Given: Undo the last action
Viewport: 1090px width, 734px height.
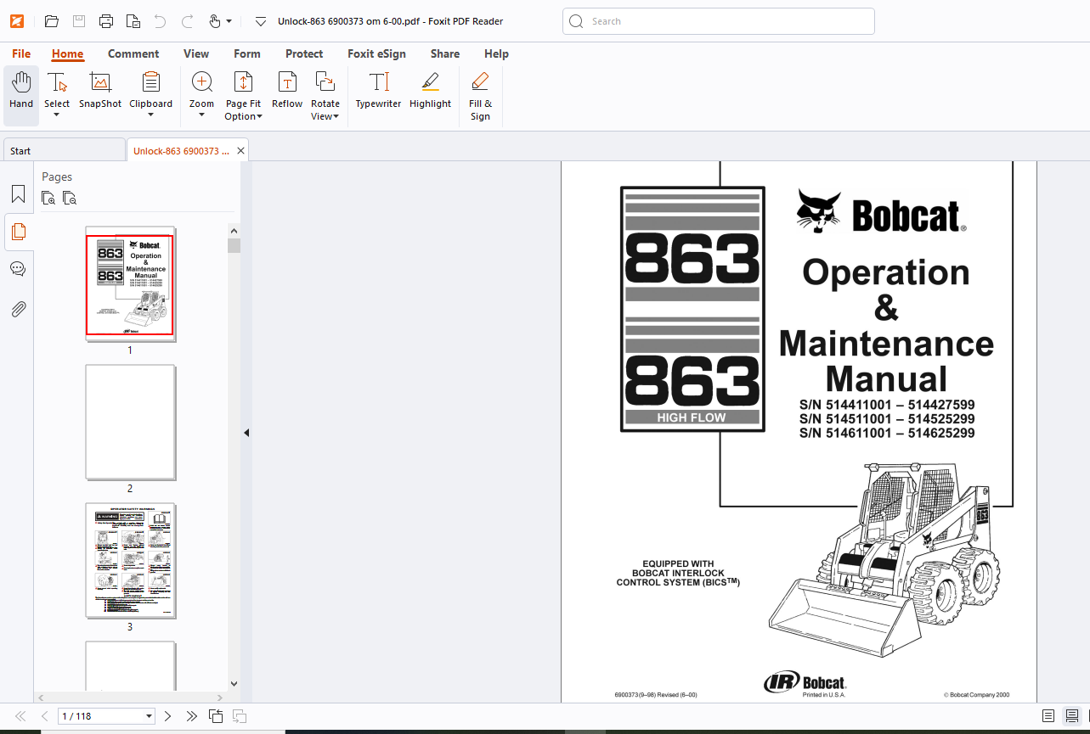Looking at the screenshot, I should click(x=160, y=21).
